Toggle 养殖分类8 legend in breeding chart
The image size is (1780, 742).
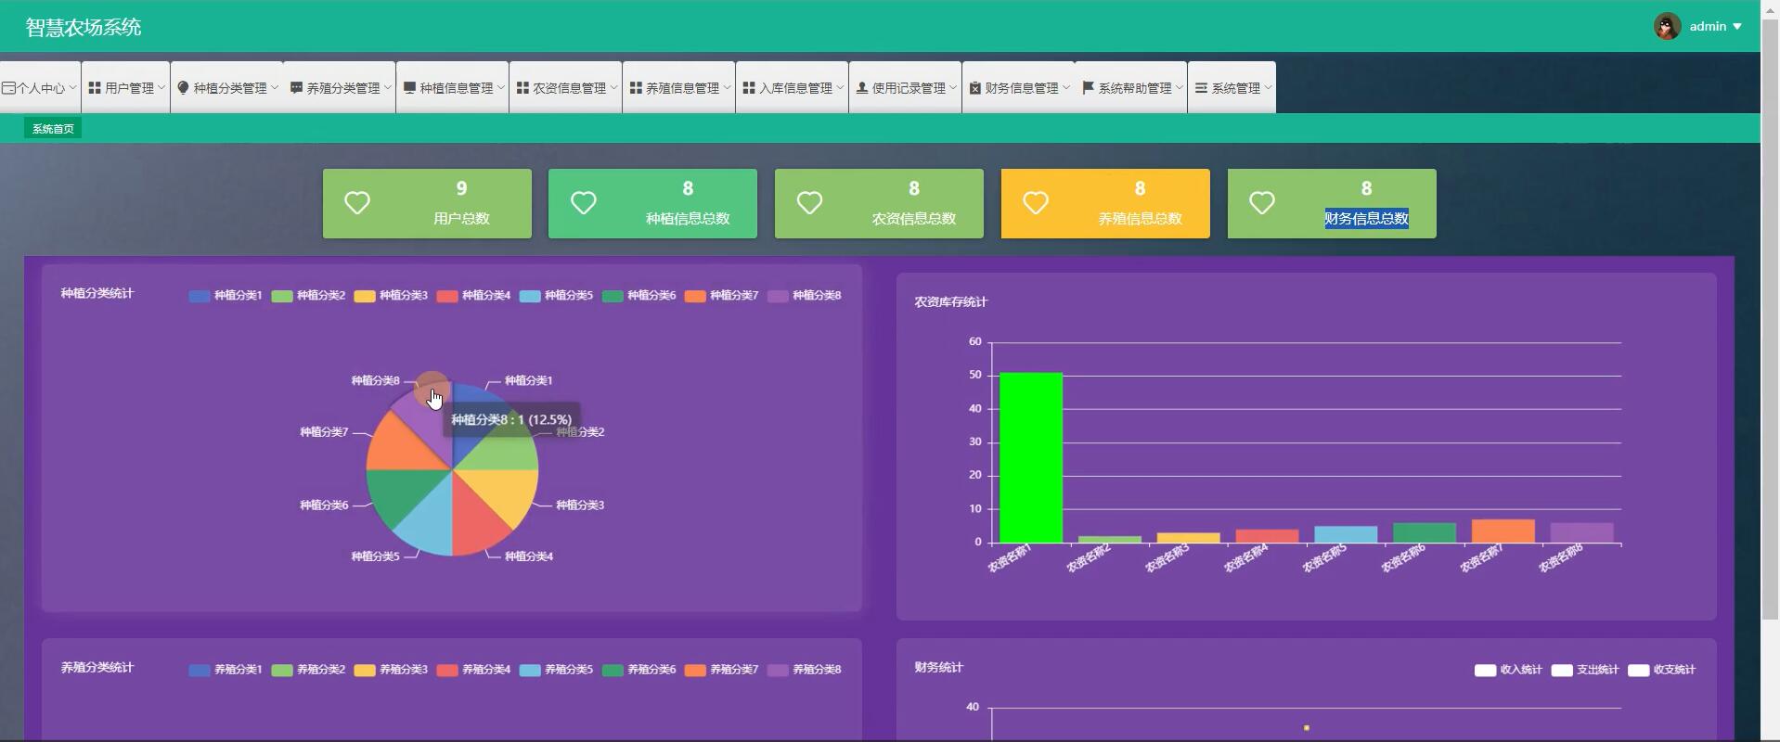[805, 670]
